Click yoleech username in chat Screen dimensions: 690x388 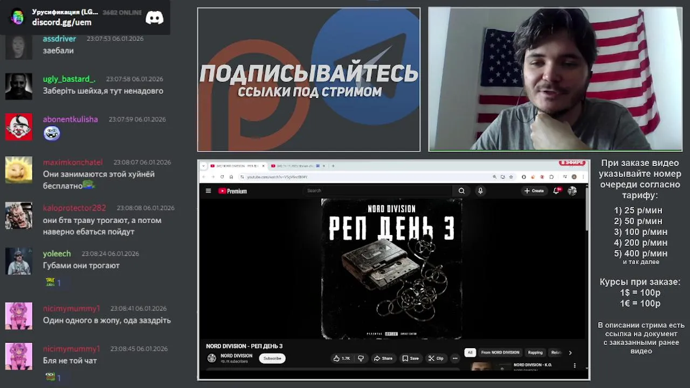[57, 253]
